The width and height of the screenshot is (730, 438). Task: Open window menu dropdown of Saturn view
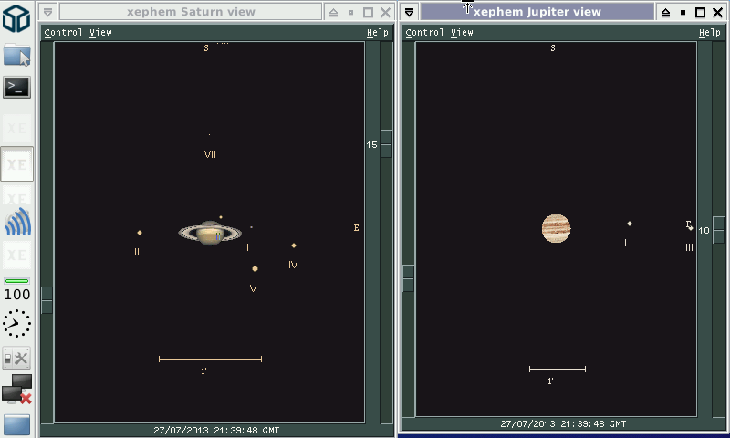48,12
